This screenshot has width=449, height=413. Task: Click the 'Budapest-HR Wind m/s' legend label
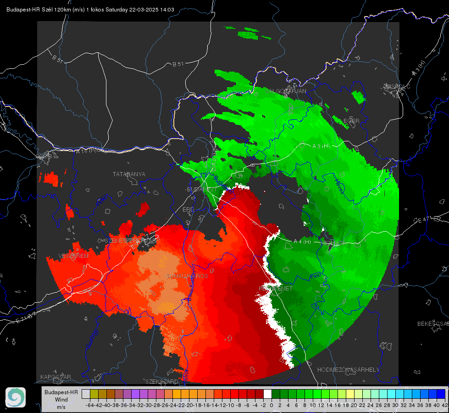pos(61,399)
